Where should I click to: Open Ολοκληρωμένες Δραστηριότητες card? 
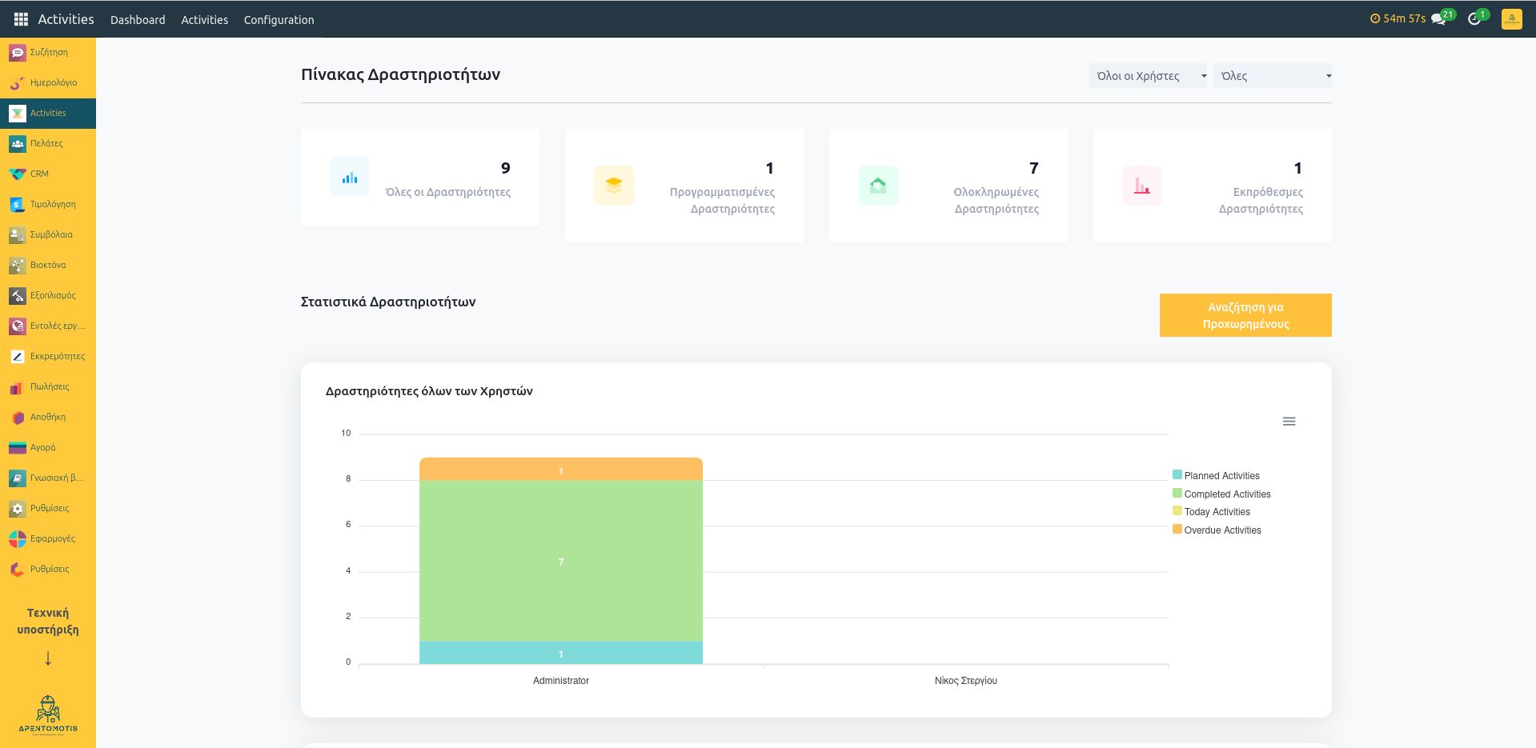pos(948,186)
